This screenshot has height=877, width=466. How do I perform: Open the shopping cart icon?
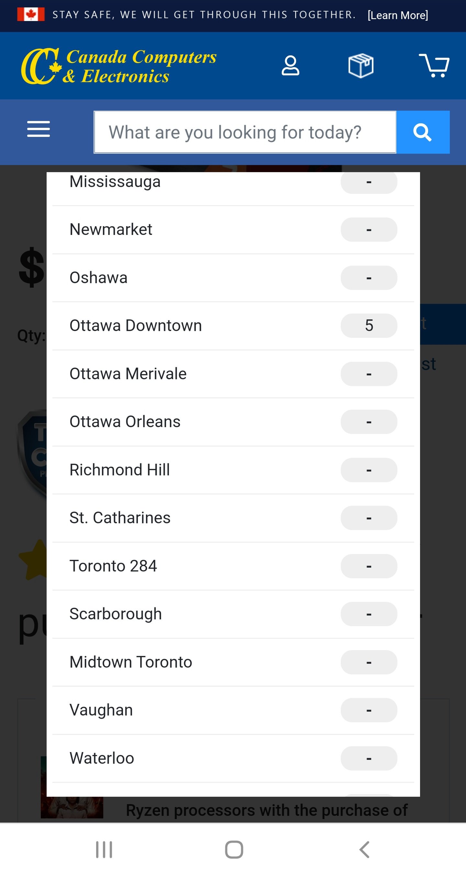[434, 65]
